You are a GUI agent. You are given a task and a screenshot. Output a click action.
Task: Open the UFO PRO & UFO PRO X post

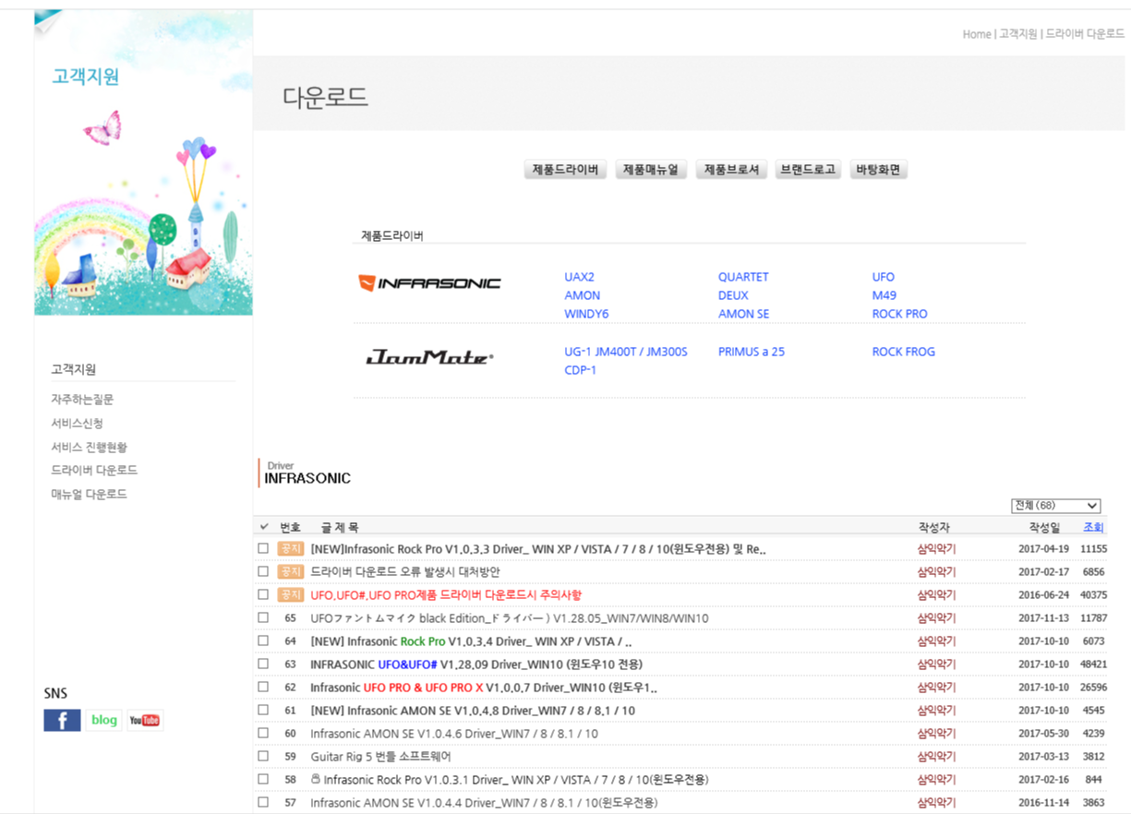tap(484, 688)
